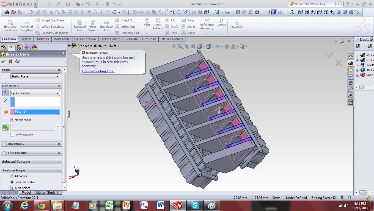Open the Mold Tools tab

pyautogui.click(x=62, y=39)
